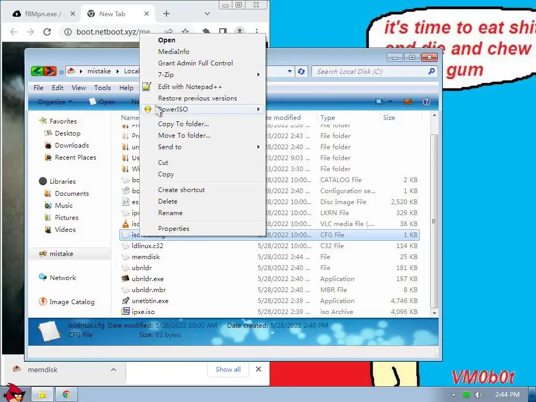Toggle the preview pane icon in toolbar
The height and width of the screenshot is (402, 536).
[407, 102]
